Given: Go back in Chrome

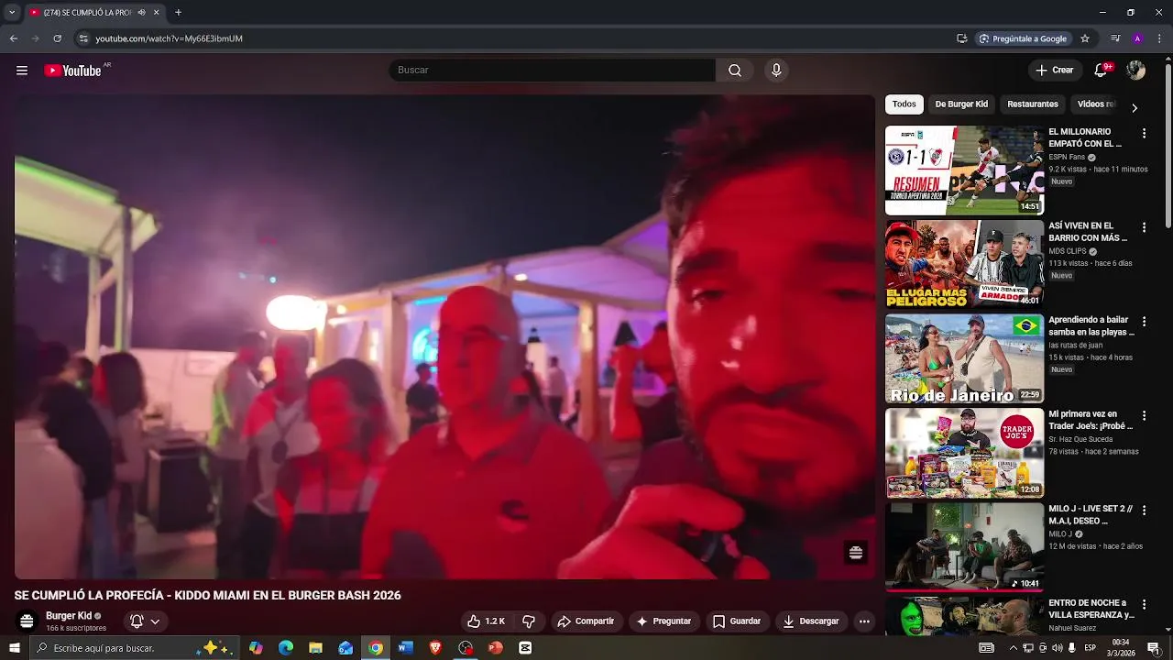Looking at the screenshot, I should coord(13,38).
